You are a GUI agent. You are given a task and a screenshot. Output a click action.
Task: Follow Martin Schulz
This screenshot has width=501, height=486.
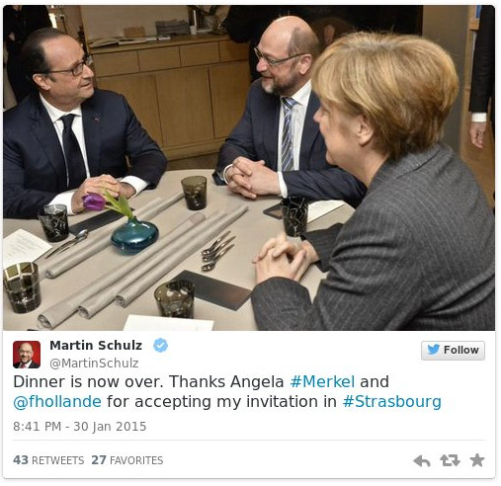(453, 350)
